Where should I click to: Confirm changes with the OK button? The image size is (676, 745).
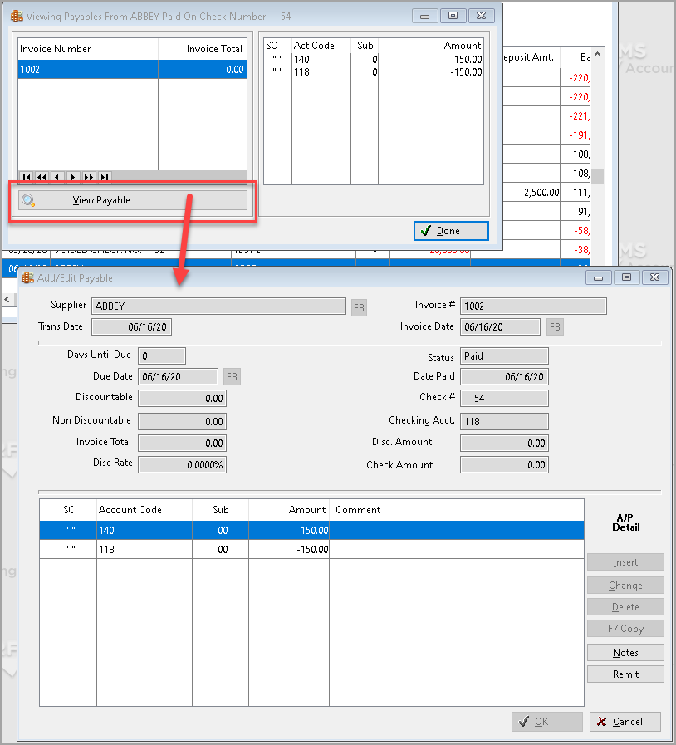(x=546, y=721)
